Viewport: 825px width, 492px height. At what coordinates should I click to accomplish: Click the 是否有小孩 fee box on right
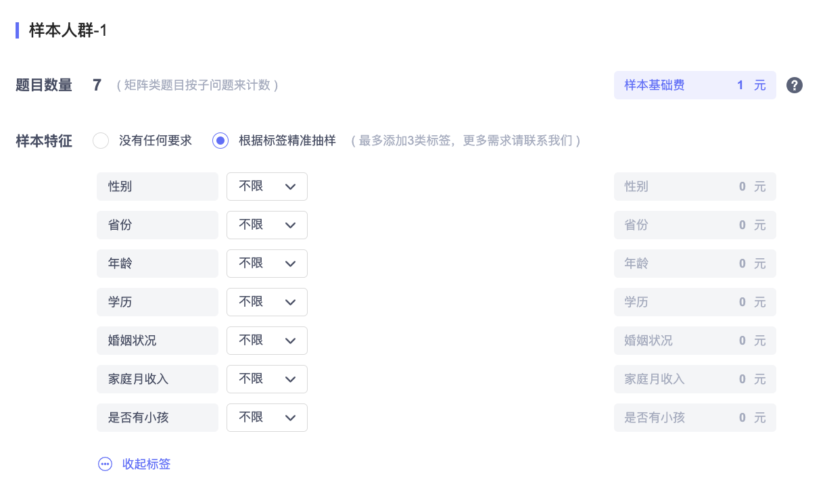694,418
